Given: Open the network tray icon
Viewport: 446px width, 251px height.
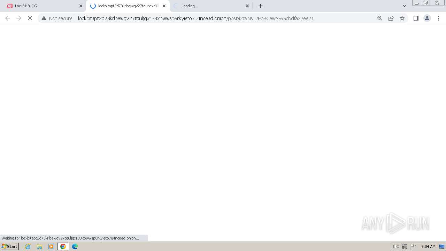Looking at the screenshot, I should 404,246.
